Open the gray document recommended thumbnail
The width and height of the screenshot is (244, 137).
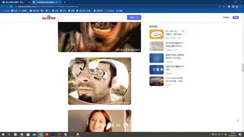point(156,46)
